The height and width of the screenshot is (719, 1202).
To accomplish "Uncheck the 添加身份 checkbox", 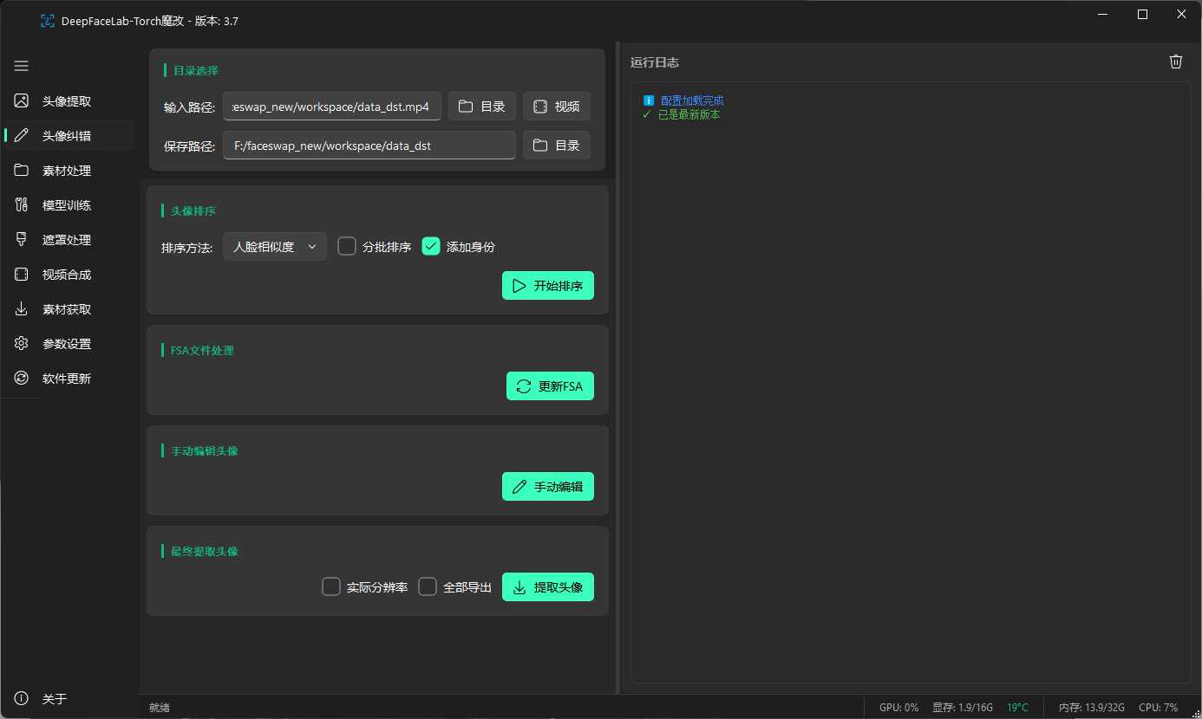I will [431, 247].
